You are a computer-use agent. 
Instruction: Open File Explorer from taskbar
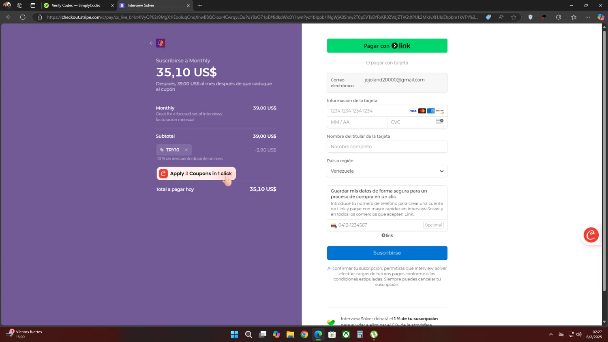point(290,334)
